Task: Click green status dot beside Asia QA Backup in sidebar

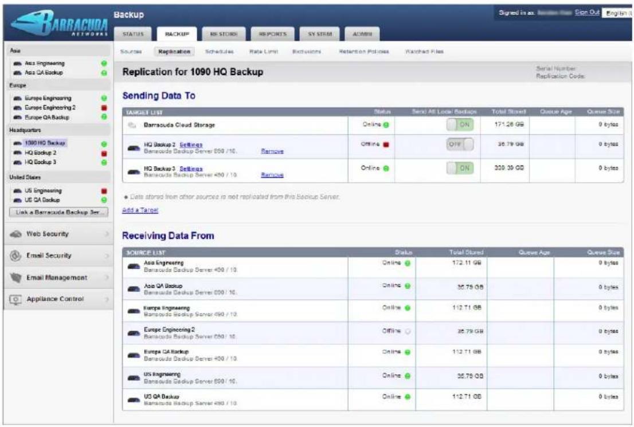Action: 104,73
